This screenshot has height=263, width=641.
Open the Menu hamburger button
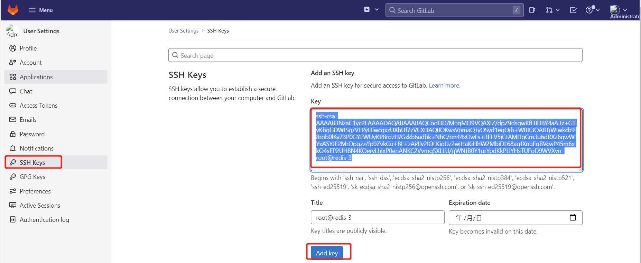pyautogui.click(x=40, y=10)
